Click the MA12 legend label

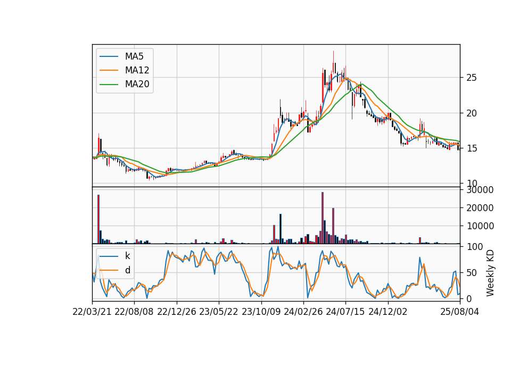[x=137, y=70]
